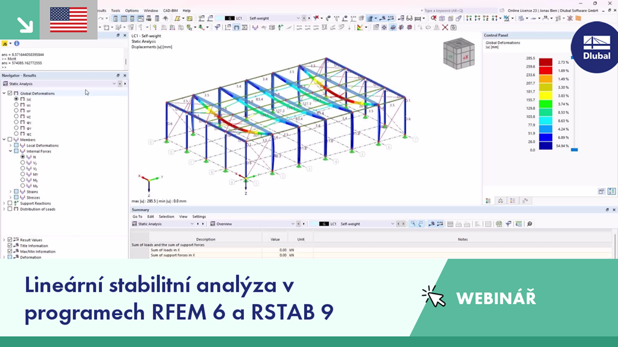Screen dimensions: 618x347
Task: Open the Tools menu
Action: point(115,11)
